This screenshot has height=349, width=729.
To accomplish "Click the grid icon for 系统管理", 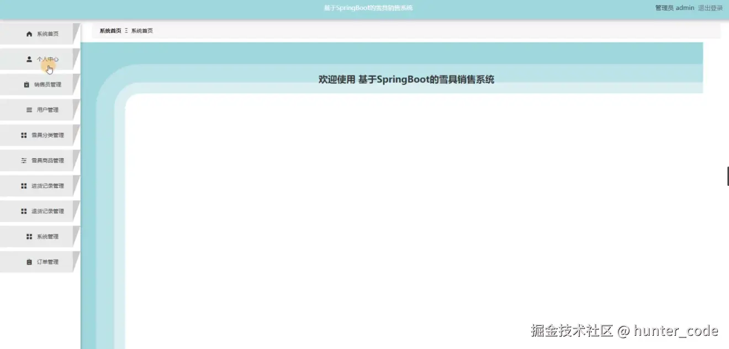I will [29, 237].
